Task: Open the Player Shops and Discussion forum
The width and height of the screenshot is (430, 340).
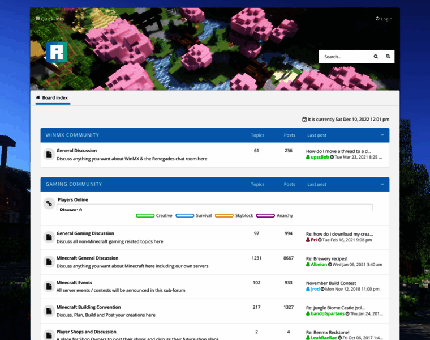Action: [86, 331]
